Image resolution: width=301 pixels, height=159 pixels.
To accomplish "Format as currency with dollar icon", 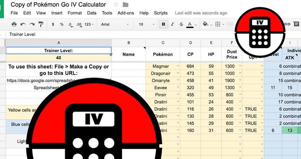I will pyautogui.click(x=53, y=24).
